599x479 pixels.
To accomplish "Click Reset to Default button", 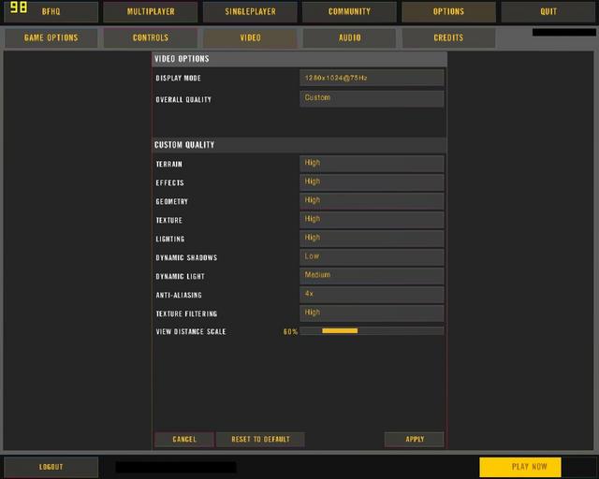I will (260, 440).
